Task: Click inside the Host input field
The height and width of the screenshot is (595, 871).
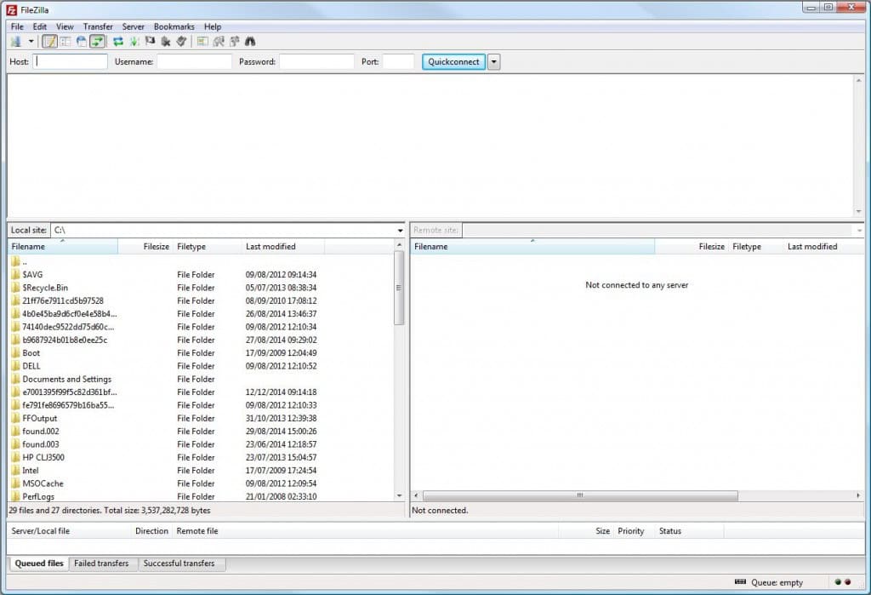Action: 70,61
